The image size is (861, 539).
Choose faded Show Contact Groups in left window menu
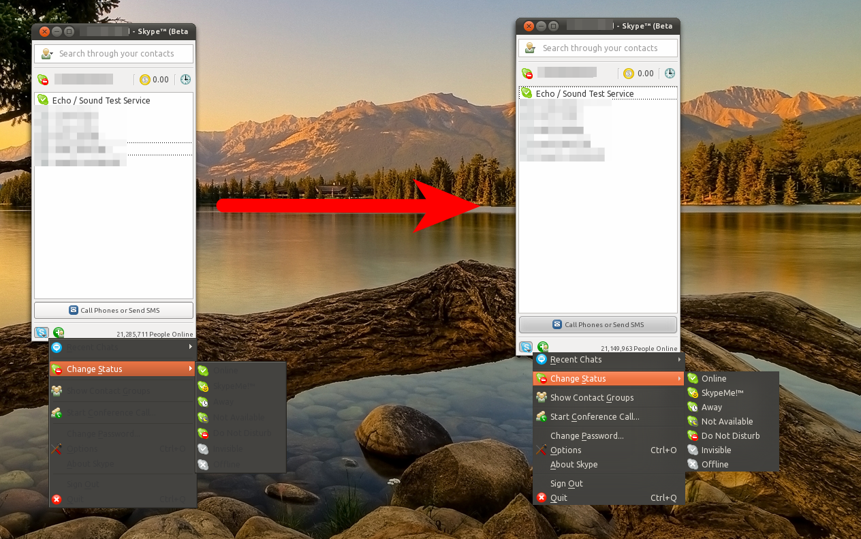[x=123, y=390]
